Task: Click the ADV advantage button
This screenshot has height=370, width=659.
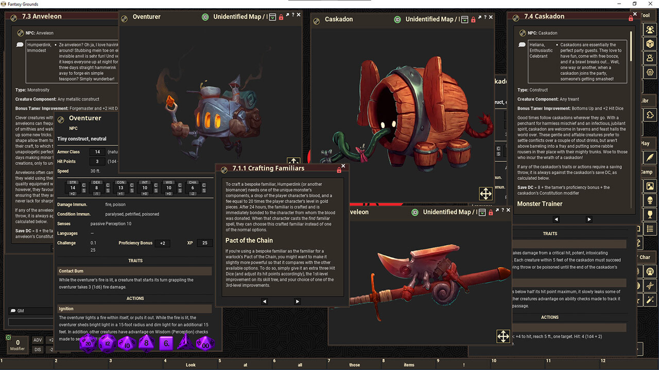Action: point(38,340)
